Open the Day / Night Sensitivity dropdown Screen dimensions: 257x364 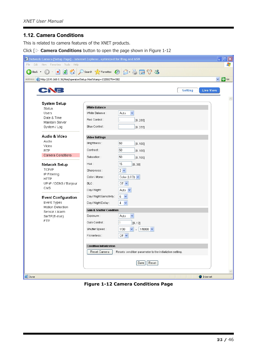123,197
